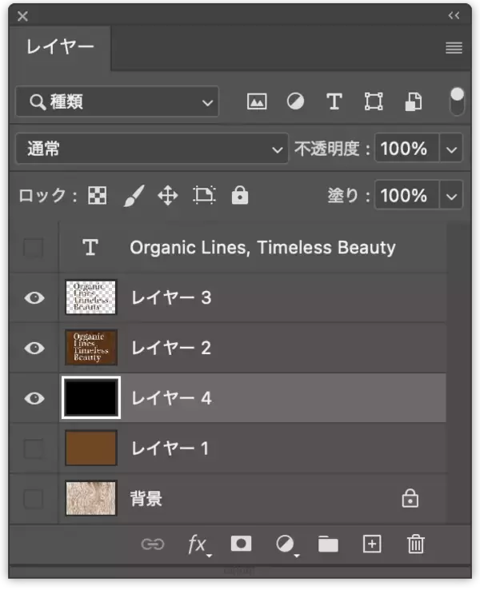
Task: Open the 種類 filter type dropdown
Action: pos(117,102)
